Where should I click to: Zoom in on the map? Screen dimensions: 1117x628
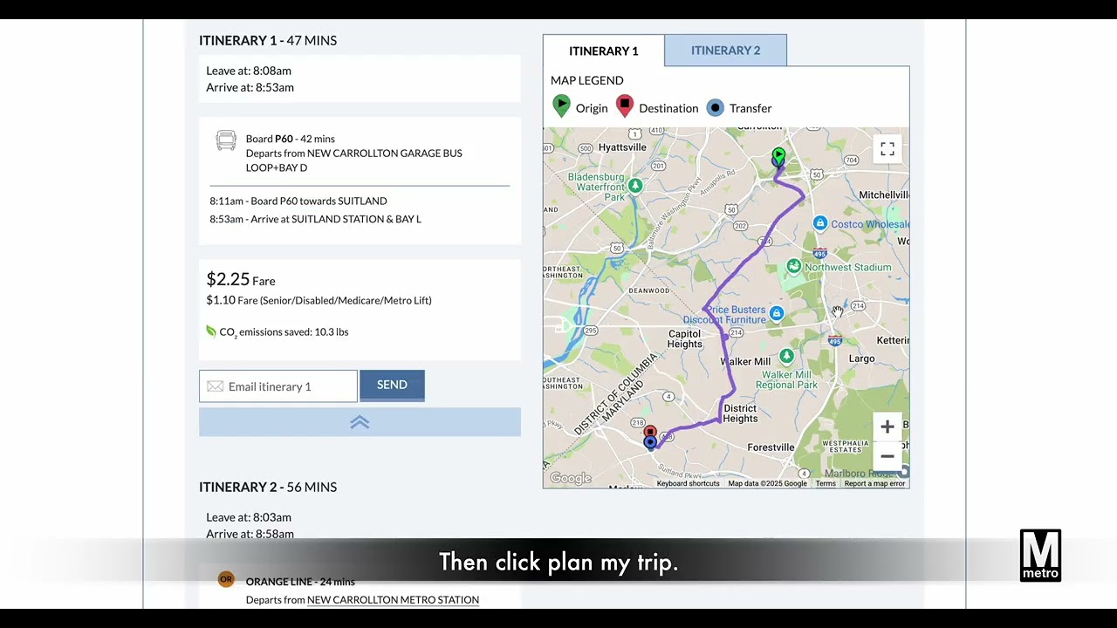pyautogui.click(x=887, y=427)
